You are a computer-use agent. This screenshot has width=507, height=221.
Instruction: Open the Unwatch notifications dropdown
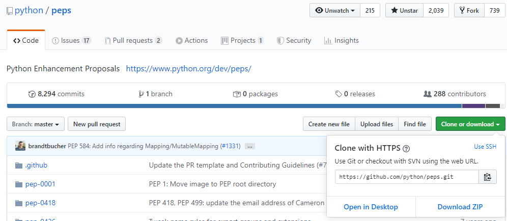335,10
